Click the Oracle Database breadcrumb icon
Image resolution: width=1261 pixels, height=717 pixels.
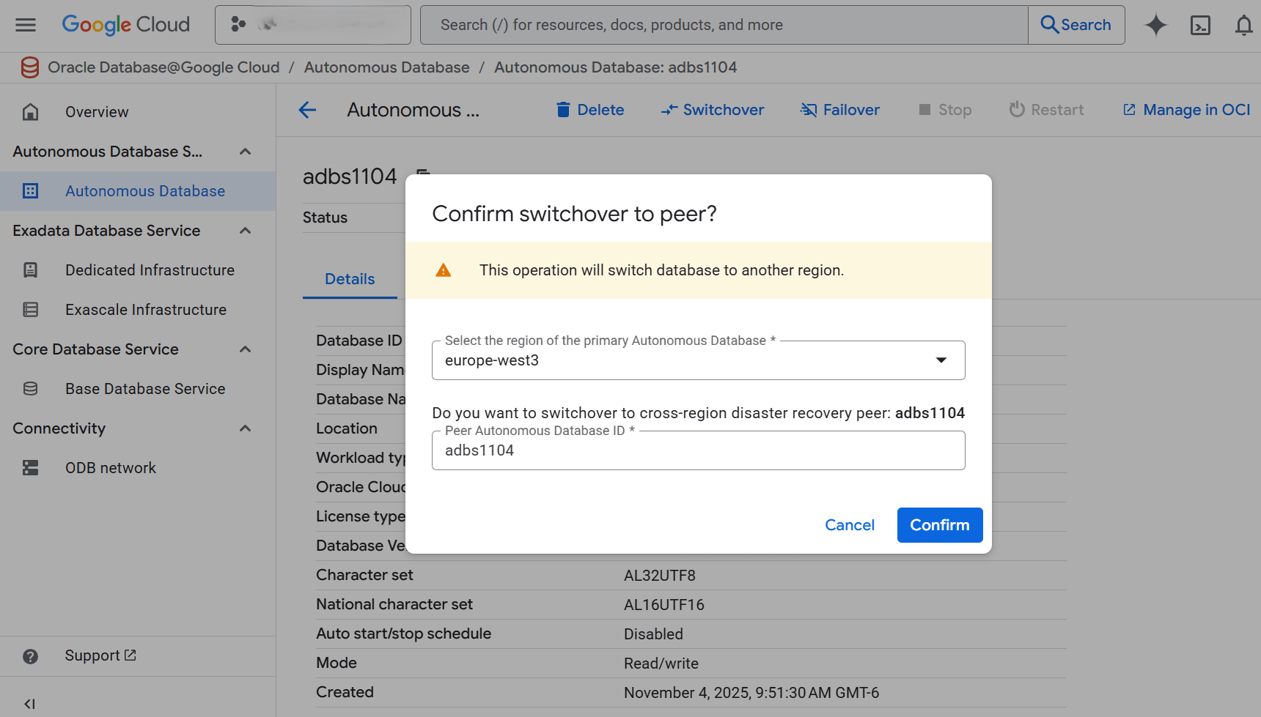coord(29,67)
